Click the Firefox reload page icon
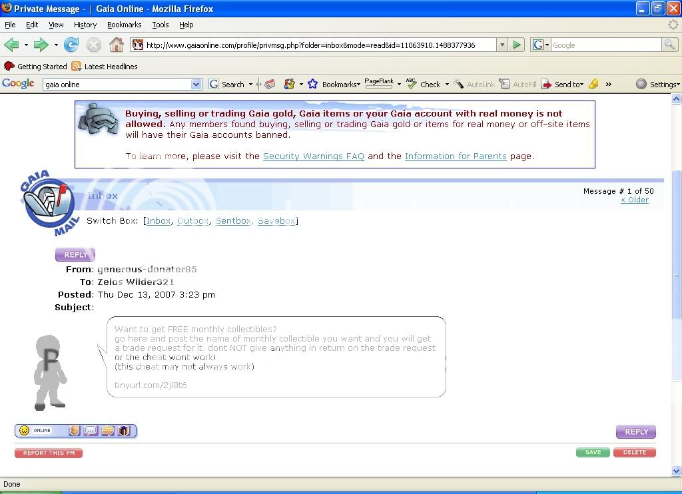682x494 pixels. pos(71,45)
